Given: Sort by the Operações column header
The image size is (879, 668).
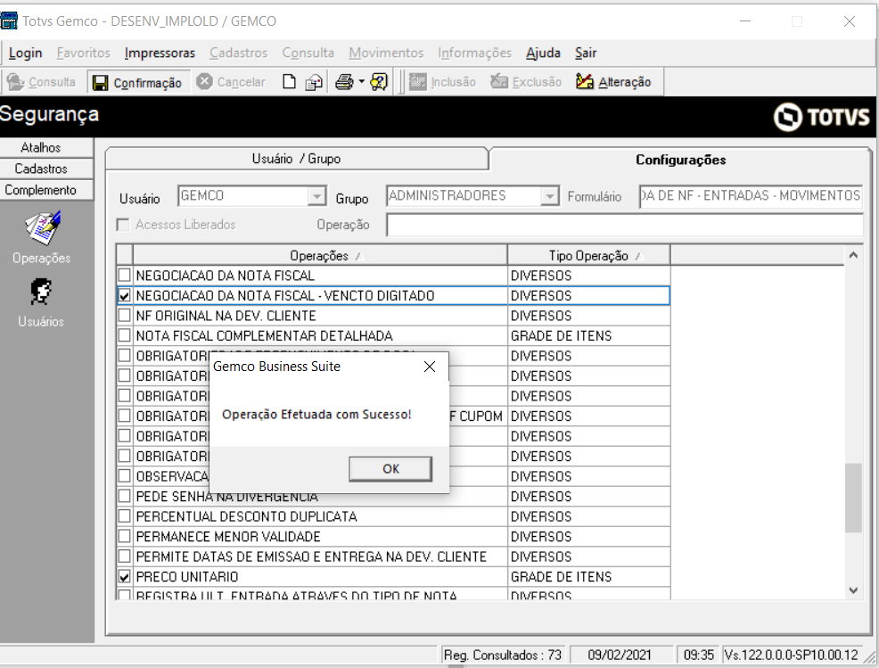Looking at the screenshot, I should (320, 256).
